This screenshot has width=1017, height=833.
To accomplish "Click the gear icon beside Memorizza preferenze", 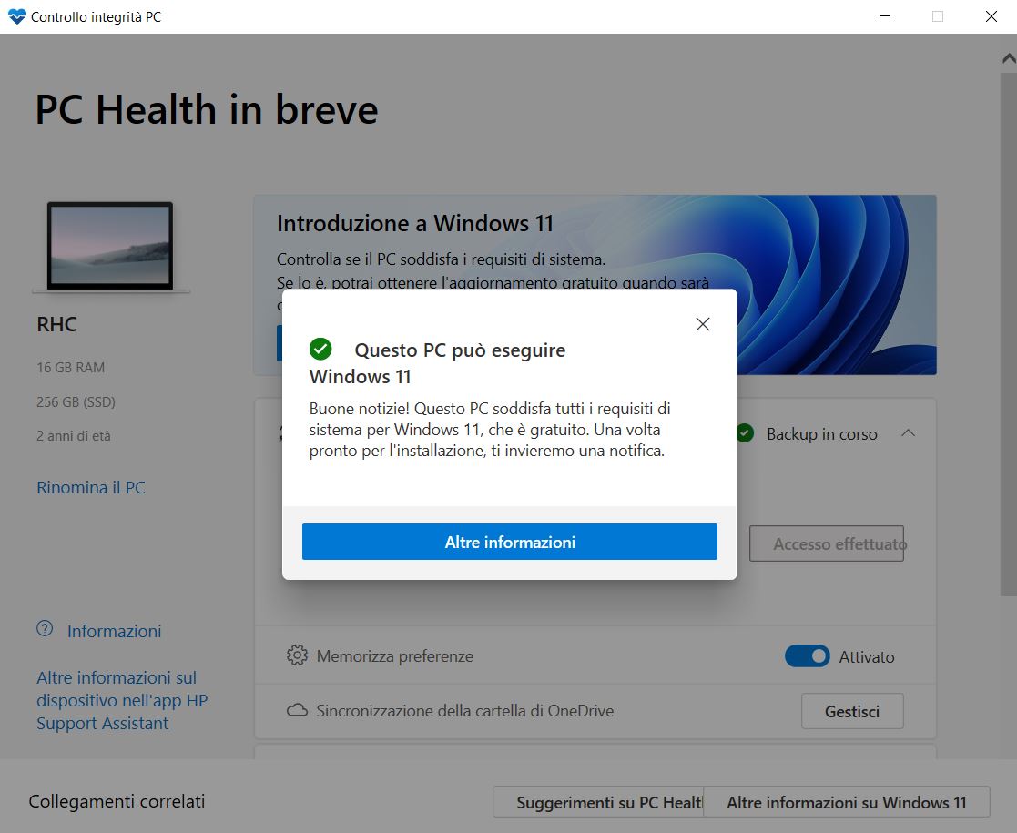I will (x=296, y=655).
